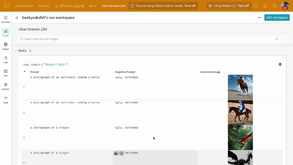Open the Logs sidebar icon
The image size is (293, 165).
[6, 59]
